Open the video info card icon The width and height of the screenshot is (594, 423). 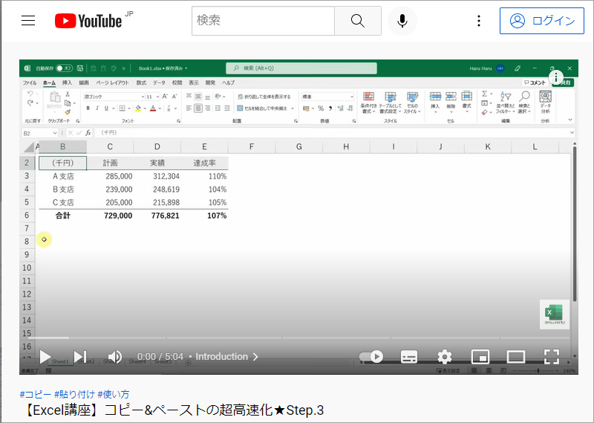(x=555, y=78)
